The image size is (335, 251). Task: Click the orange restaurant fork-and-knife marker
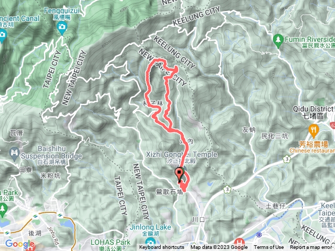pos(314,131)
